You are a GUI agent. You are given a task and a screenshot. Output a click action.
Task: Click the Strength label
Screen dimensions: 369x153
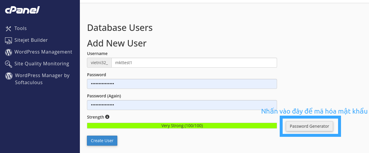[x=95, y=117]
